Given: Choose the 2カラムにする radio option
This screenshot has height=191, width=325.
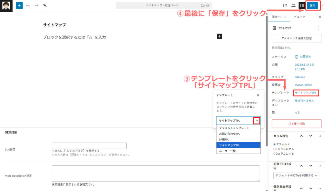Looking at the screenshot, I should tap(275, 154).
